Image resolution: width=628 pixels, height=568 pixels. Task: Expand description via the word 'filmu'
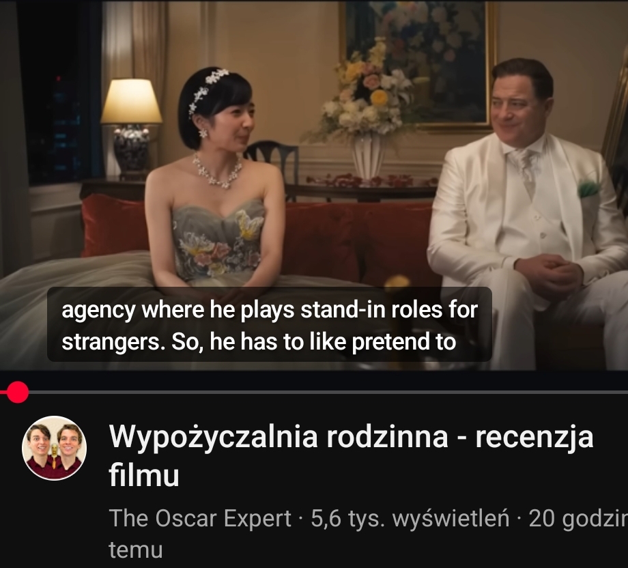(x=144, y=475)
